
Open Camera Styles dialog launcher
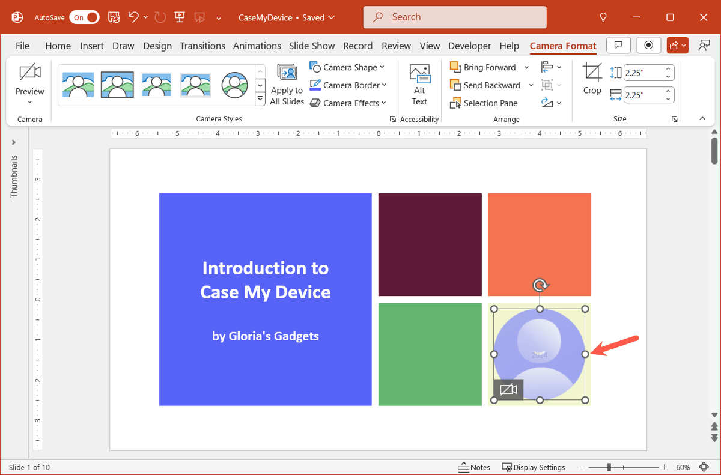click(x=393, y=120)
